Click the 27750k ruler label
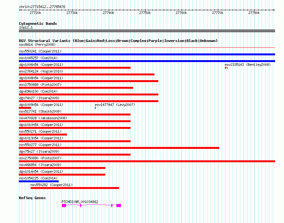 pyautogui.click(x=145, y=13)
